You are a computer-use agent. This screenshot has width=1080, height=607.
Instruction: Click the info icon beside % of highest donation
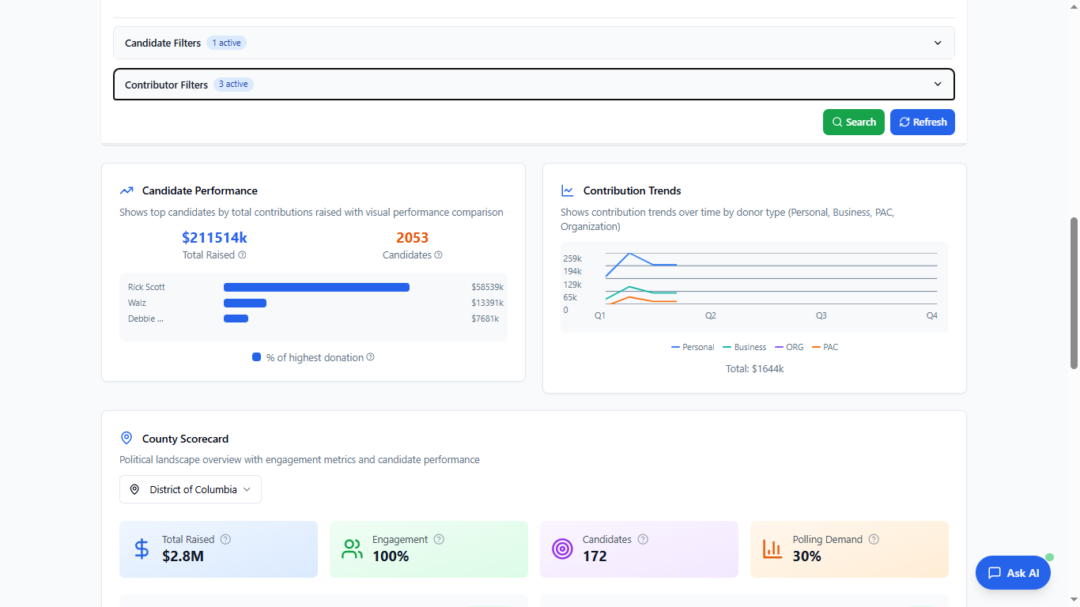pyautogui.click(x=370, y=357)
